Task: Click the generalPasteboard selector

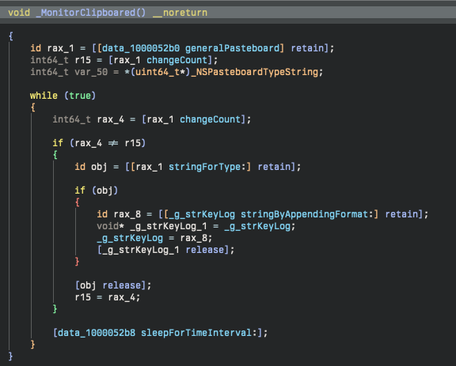Action: click(232, 48)
